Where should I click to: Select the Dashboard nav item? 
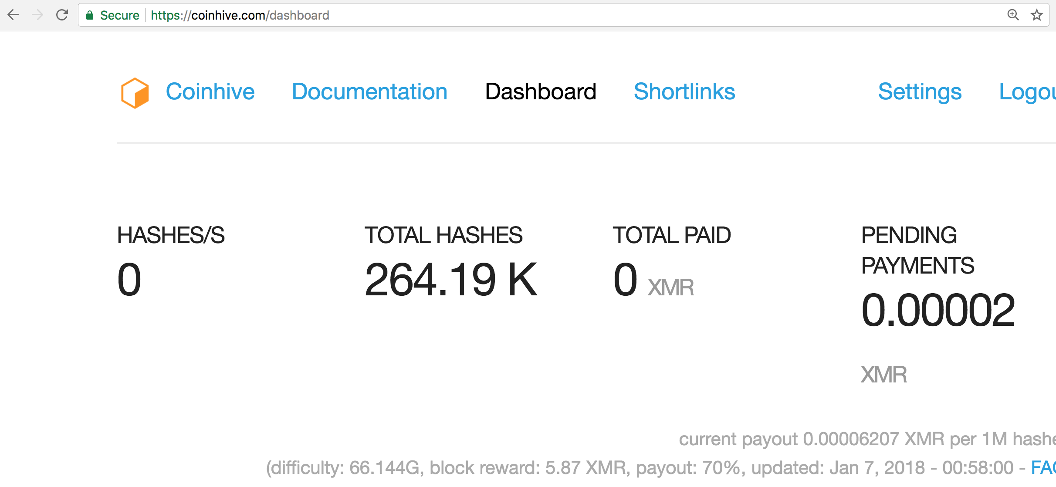(x=540, y=92)
